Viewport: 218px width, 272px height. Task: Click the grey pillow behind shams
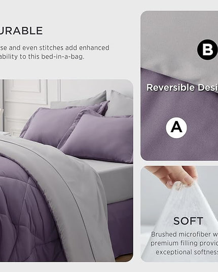click(x=118, y=103)
